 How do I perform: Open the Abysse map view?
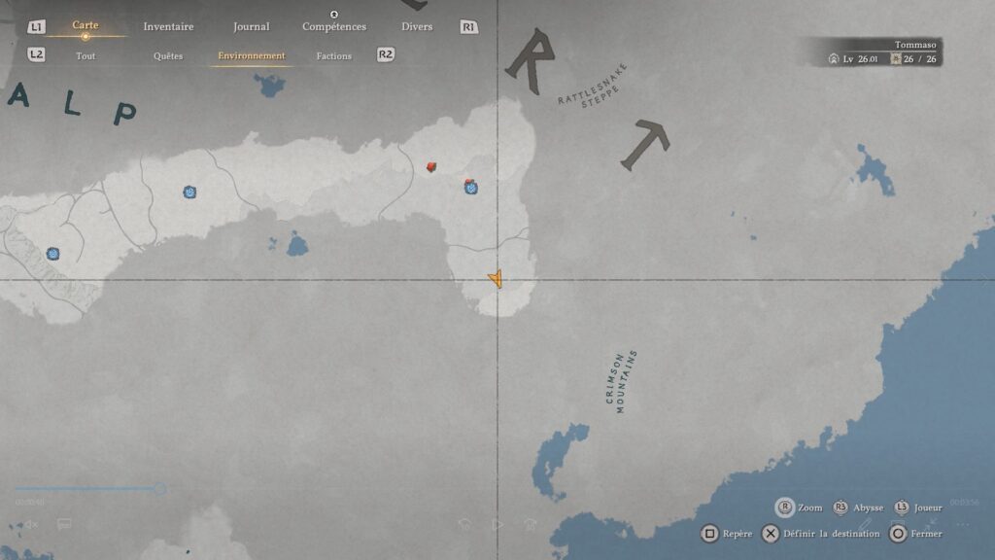click(841, 507)
